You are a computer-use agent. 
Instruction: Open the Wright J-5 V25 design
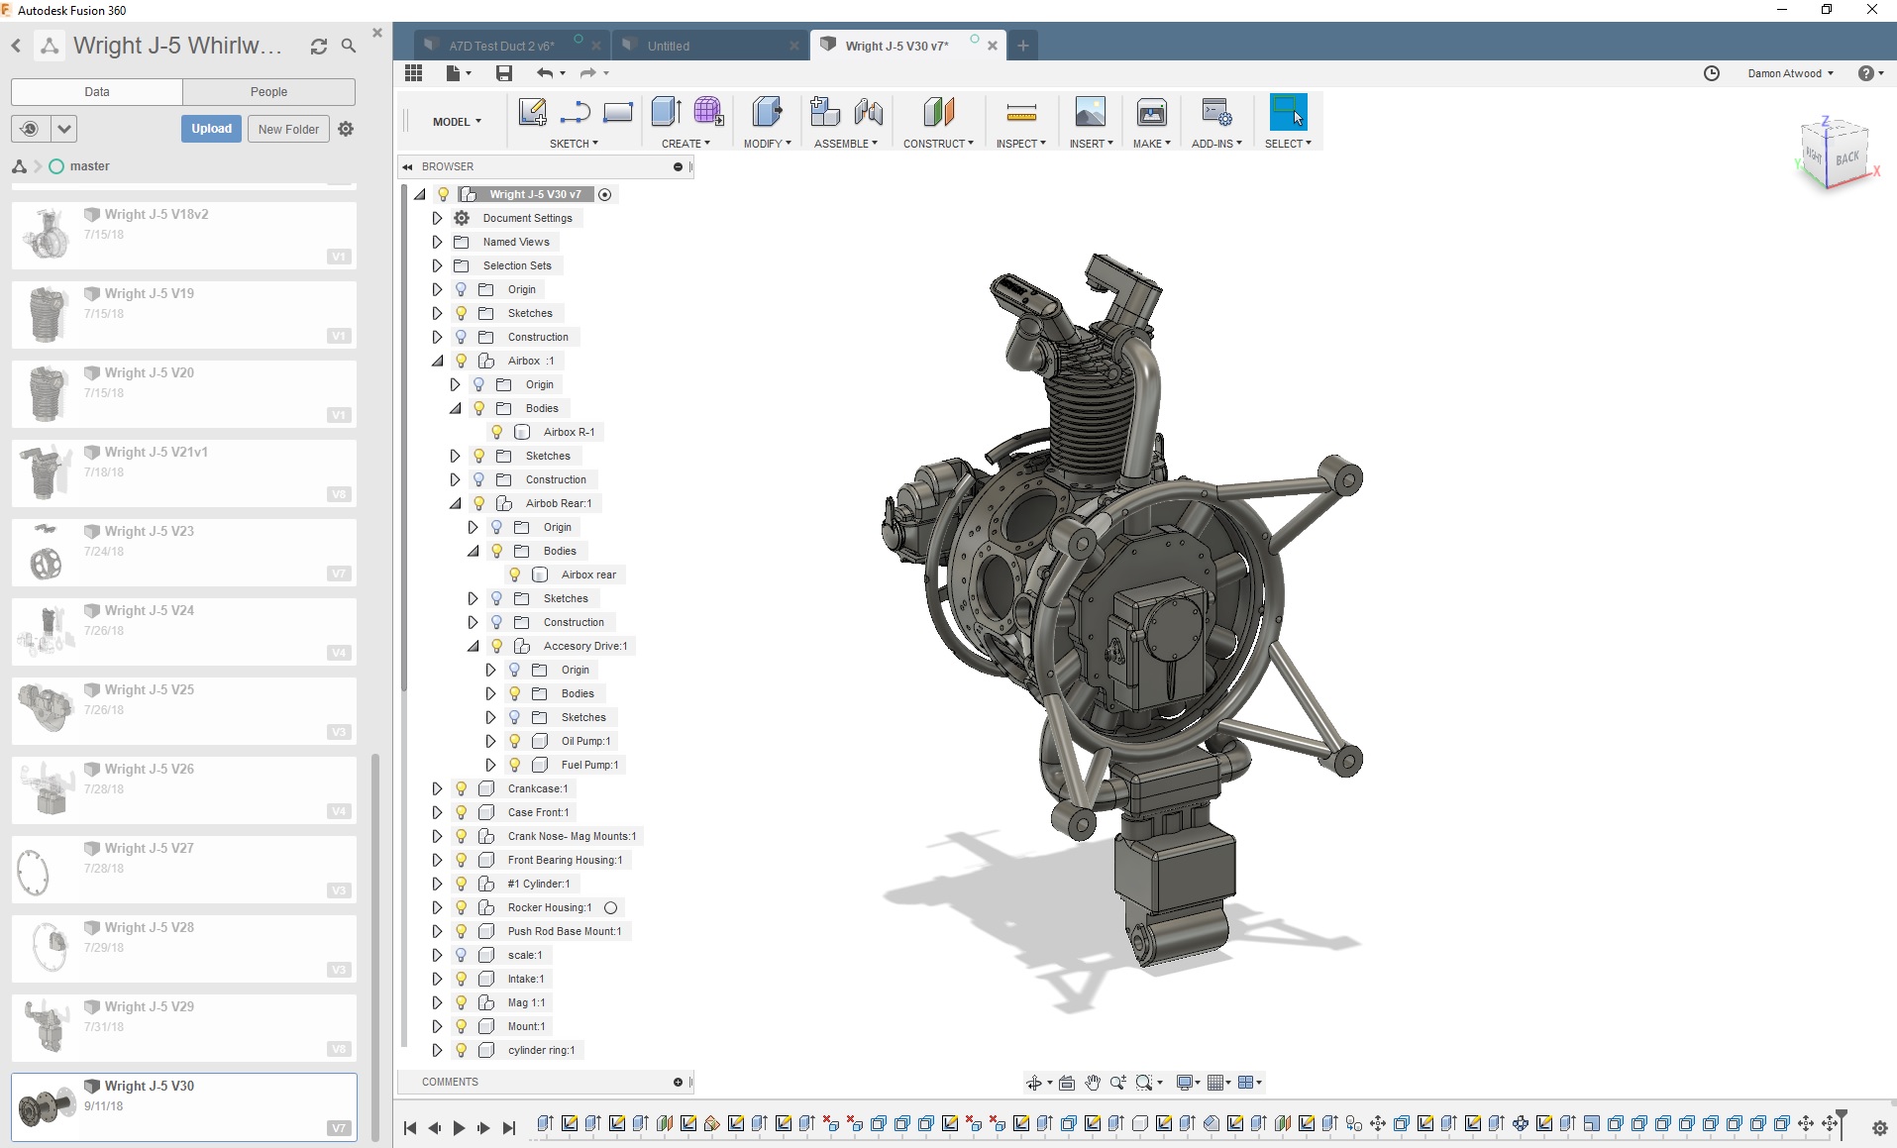183,710
